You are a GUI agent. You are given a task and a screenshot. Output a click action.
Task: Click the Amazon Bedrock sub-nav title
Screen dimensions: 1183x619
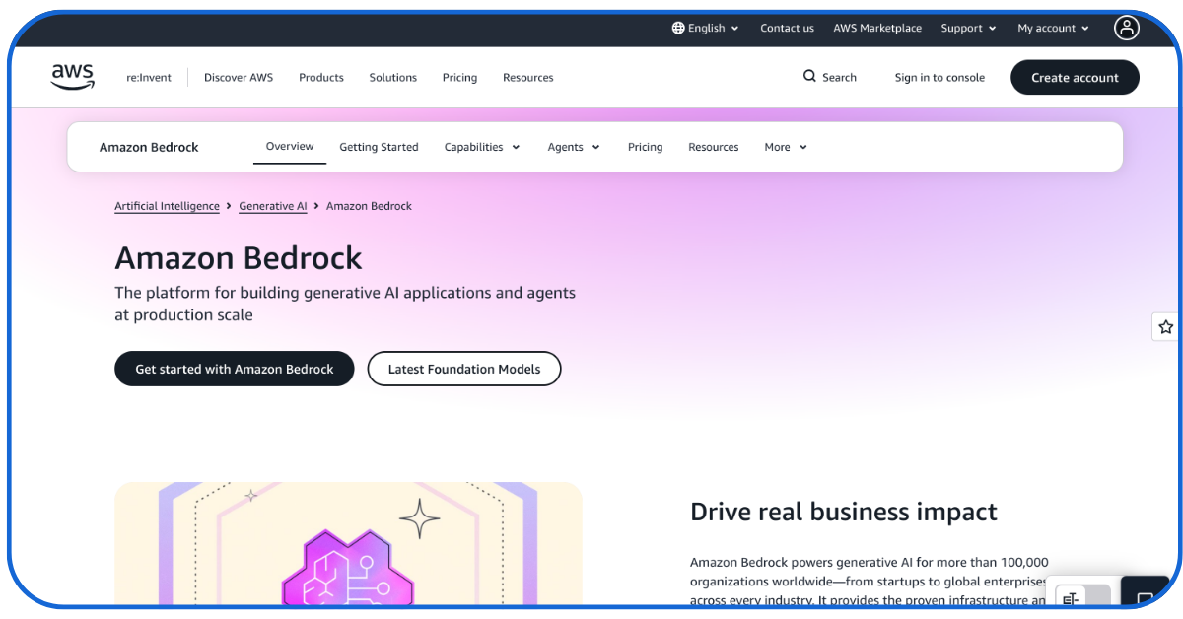point(149,147)
